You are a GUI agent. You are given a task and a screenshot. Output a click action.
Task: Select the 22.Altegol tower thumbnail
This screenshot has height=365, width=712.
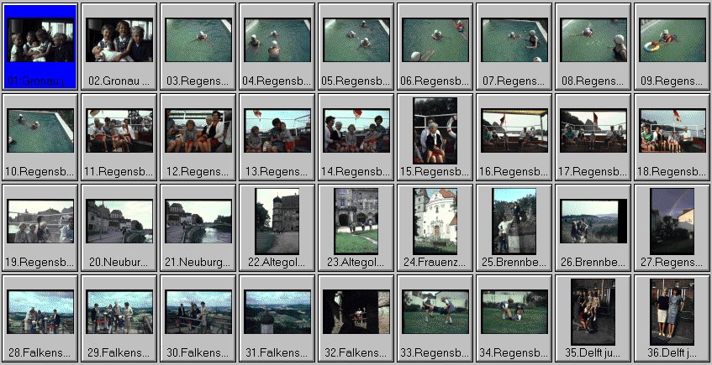point(277,222)
